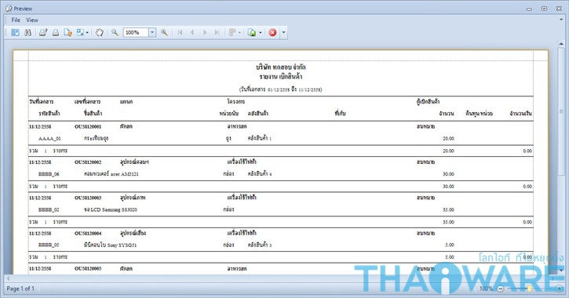Click the vertical scrollbar down arrow
The width and height of the screenshot is (569, 298).
pyautogui.click(x=561, y=271)
